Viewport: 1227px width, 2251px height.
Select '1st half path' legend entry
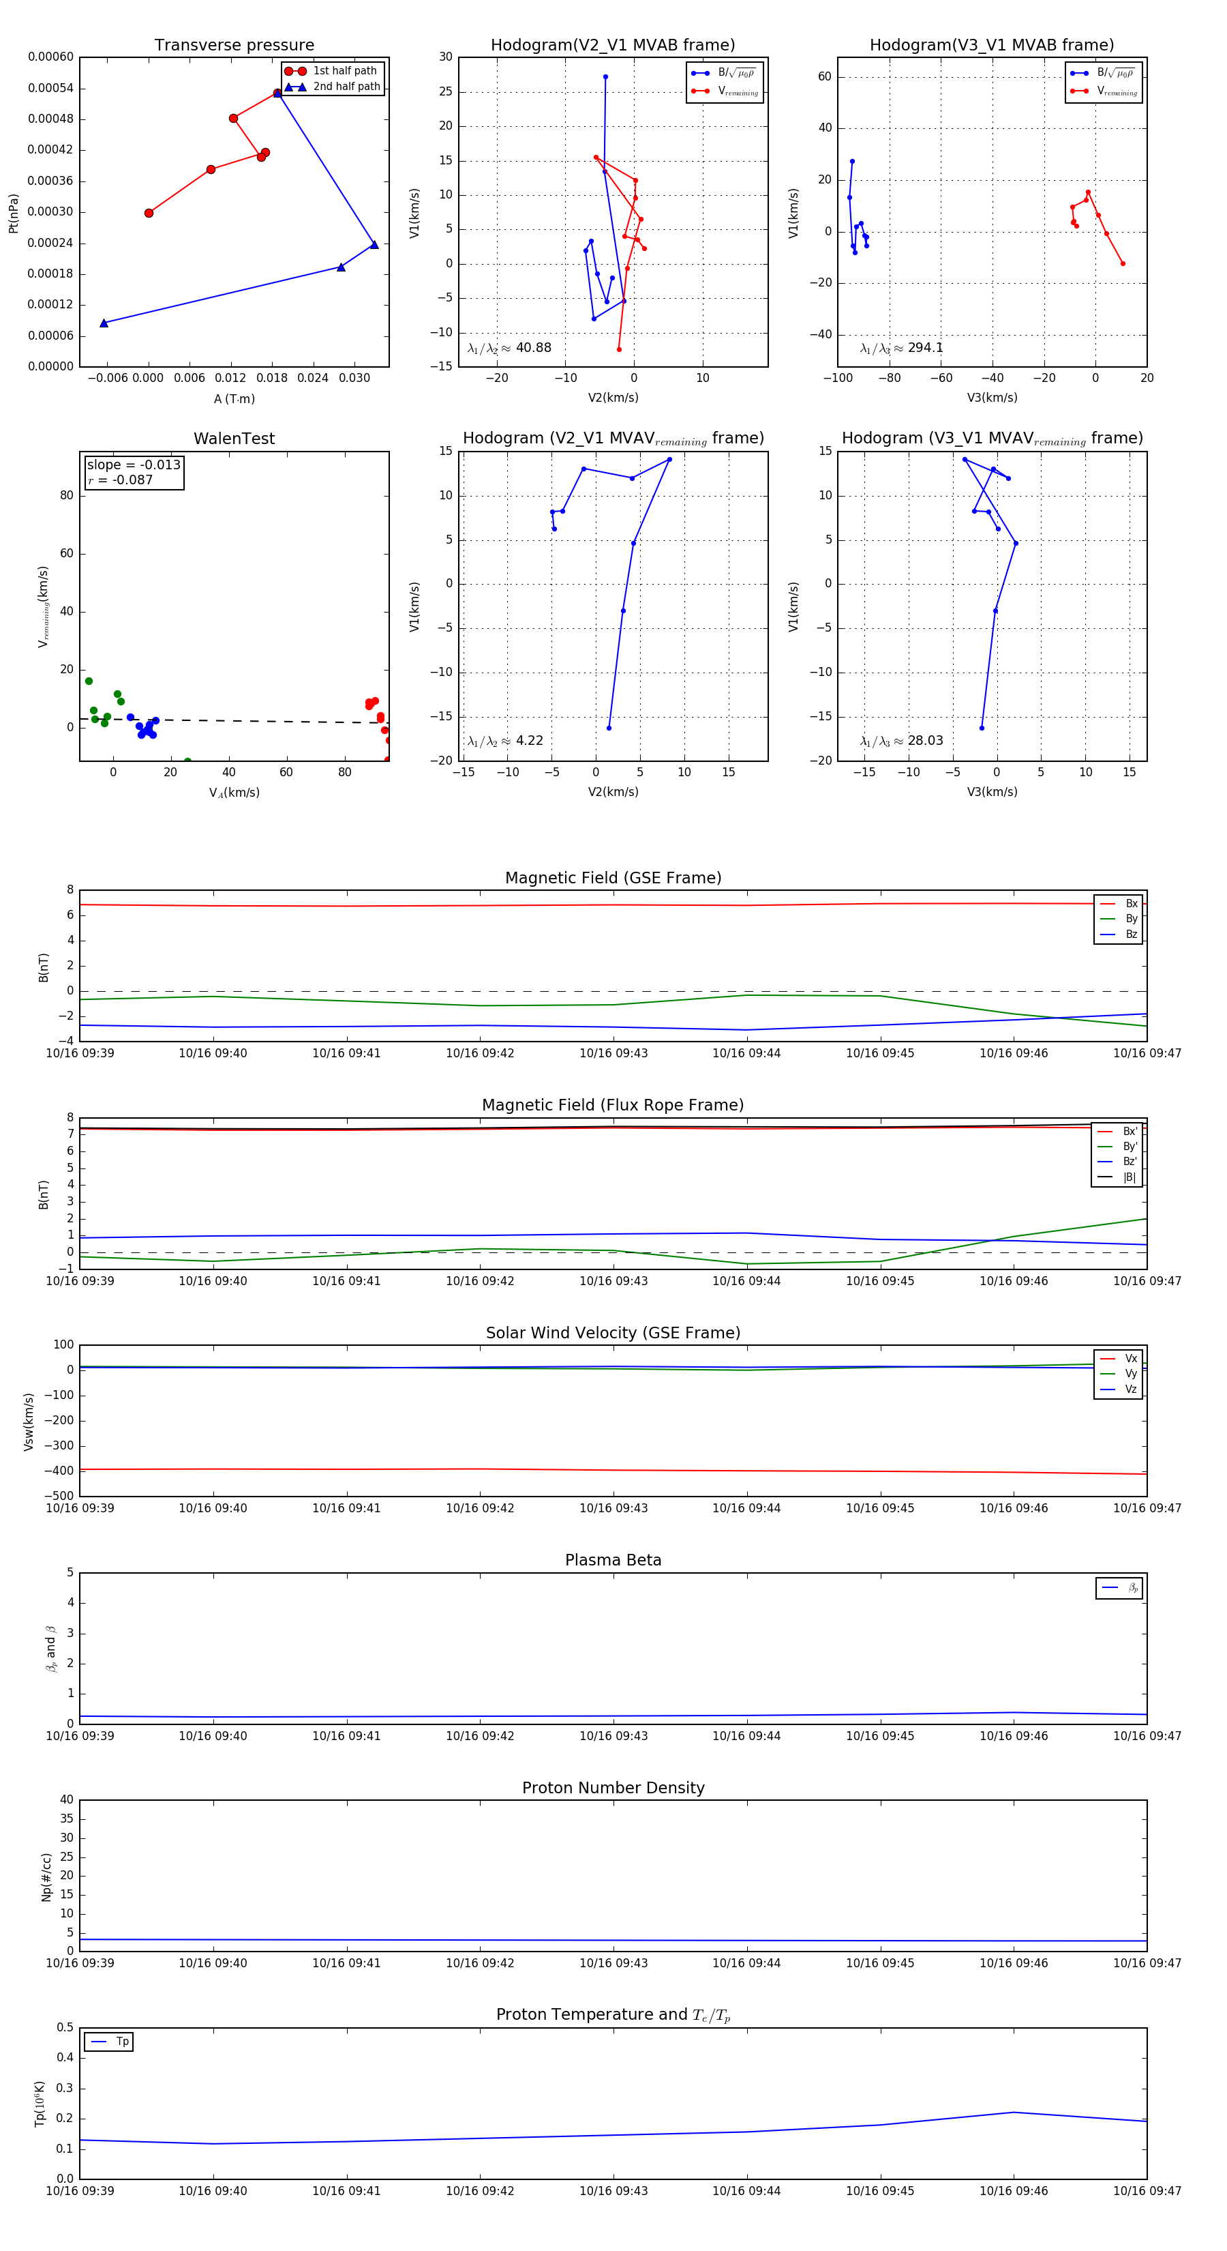pos(331,71)
